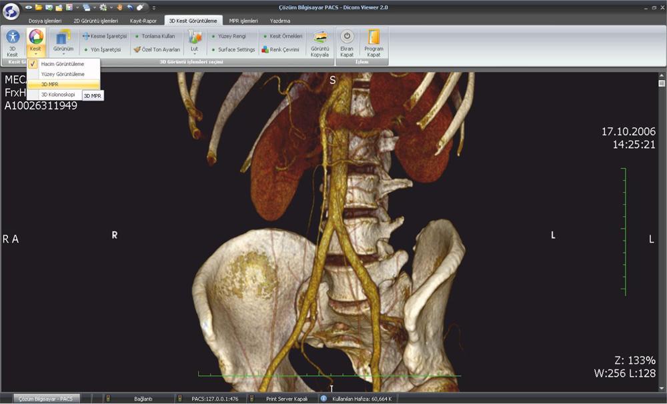Viewport: 667px width, 404px height.
Task: Open the quick access toolbar customize arrow
Action: [x=154, y=7]
